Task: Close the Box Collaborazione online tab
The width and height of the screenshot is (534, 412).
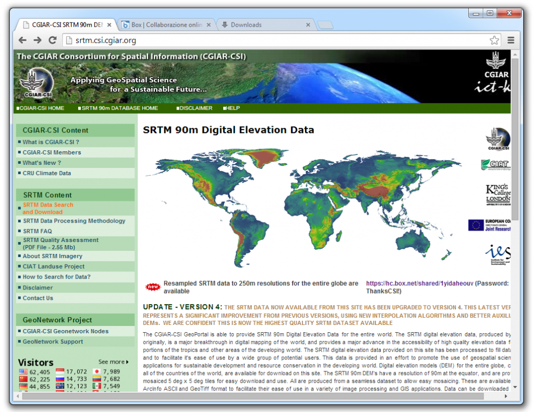Action: [x=209, y=25]
